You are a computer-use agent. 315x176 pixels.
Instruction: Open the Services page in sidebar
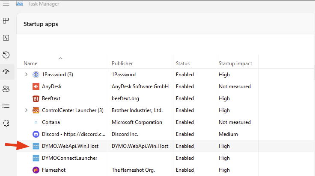click(x=6, y=123)
